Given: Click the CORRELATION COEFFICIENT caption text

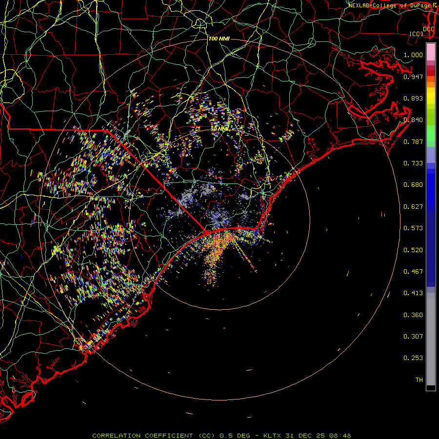Looking at the screenshot, I should pos(143,436).
